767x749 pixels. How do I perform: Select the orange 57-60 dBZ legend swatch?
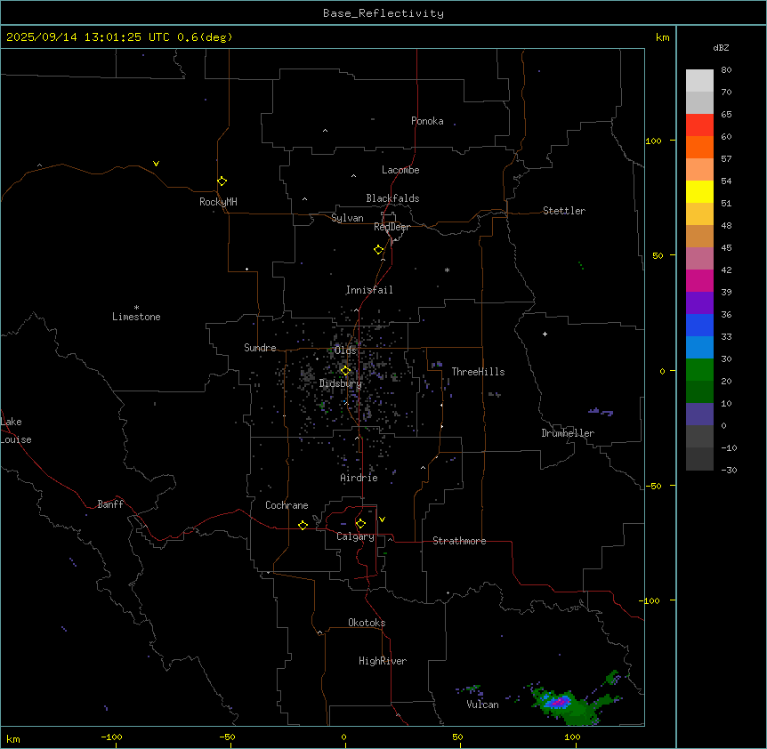click(x=699, y=147)
